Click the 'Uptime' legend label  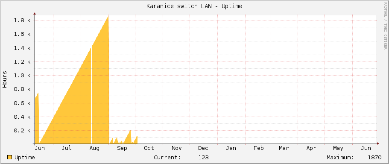[25, 158]
